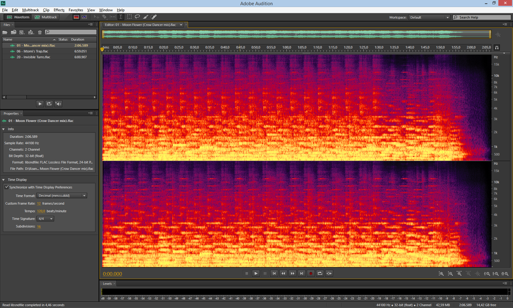Click Zoom In Time icon
The width and height of the screenshot is (513, 308).
pos(459,274)
